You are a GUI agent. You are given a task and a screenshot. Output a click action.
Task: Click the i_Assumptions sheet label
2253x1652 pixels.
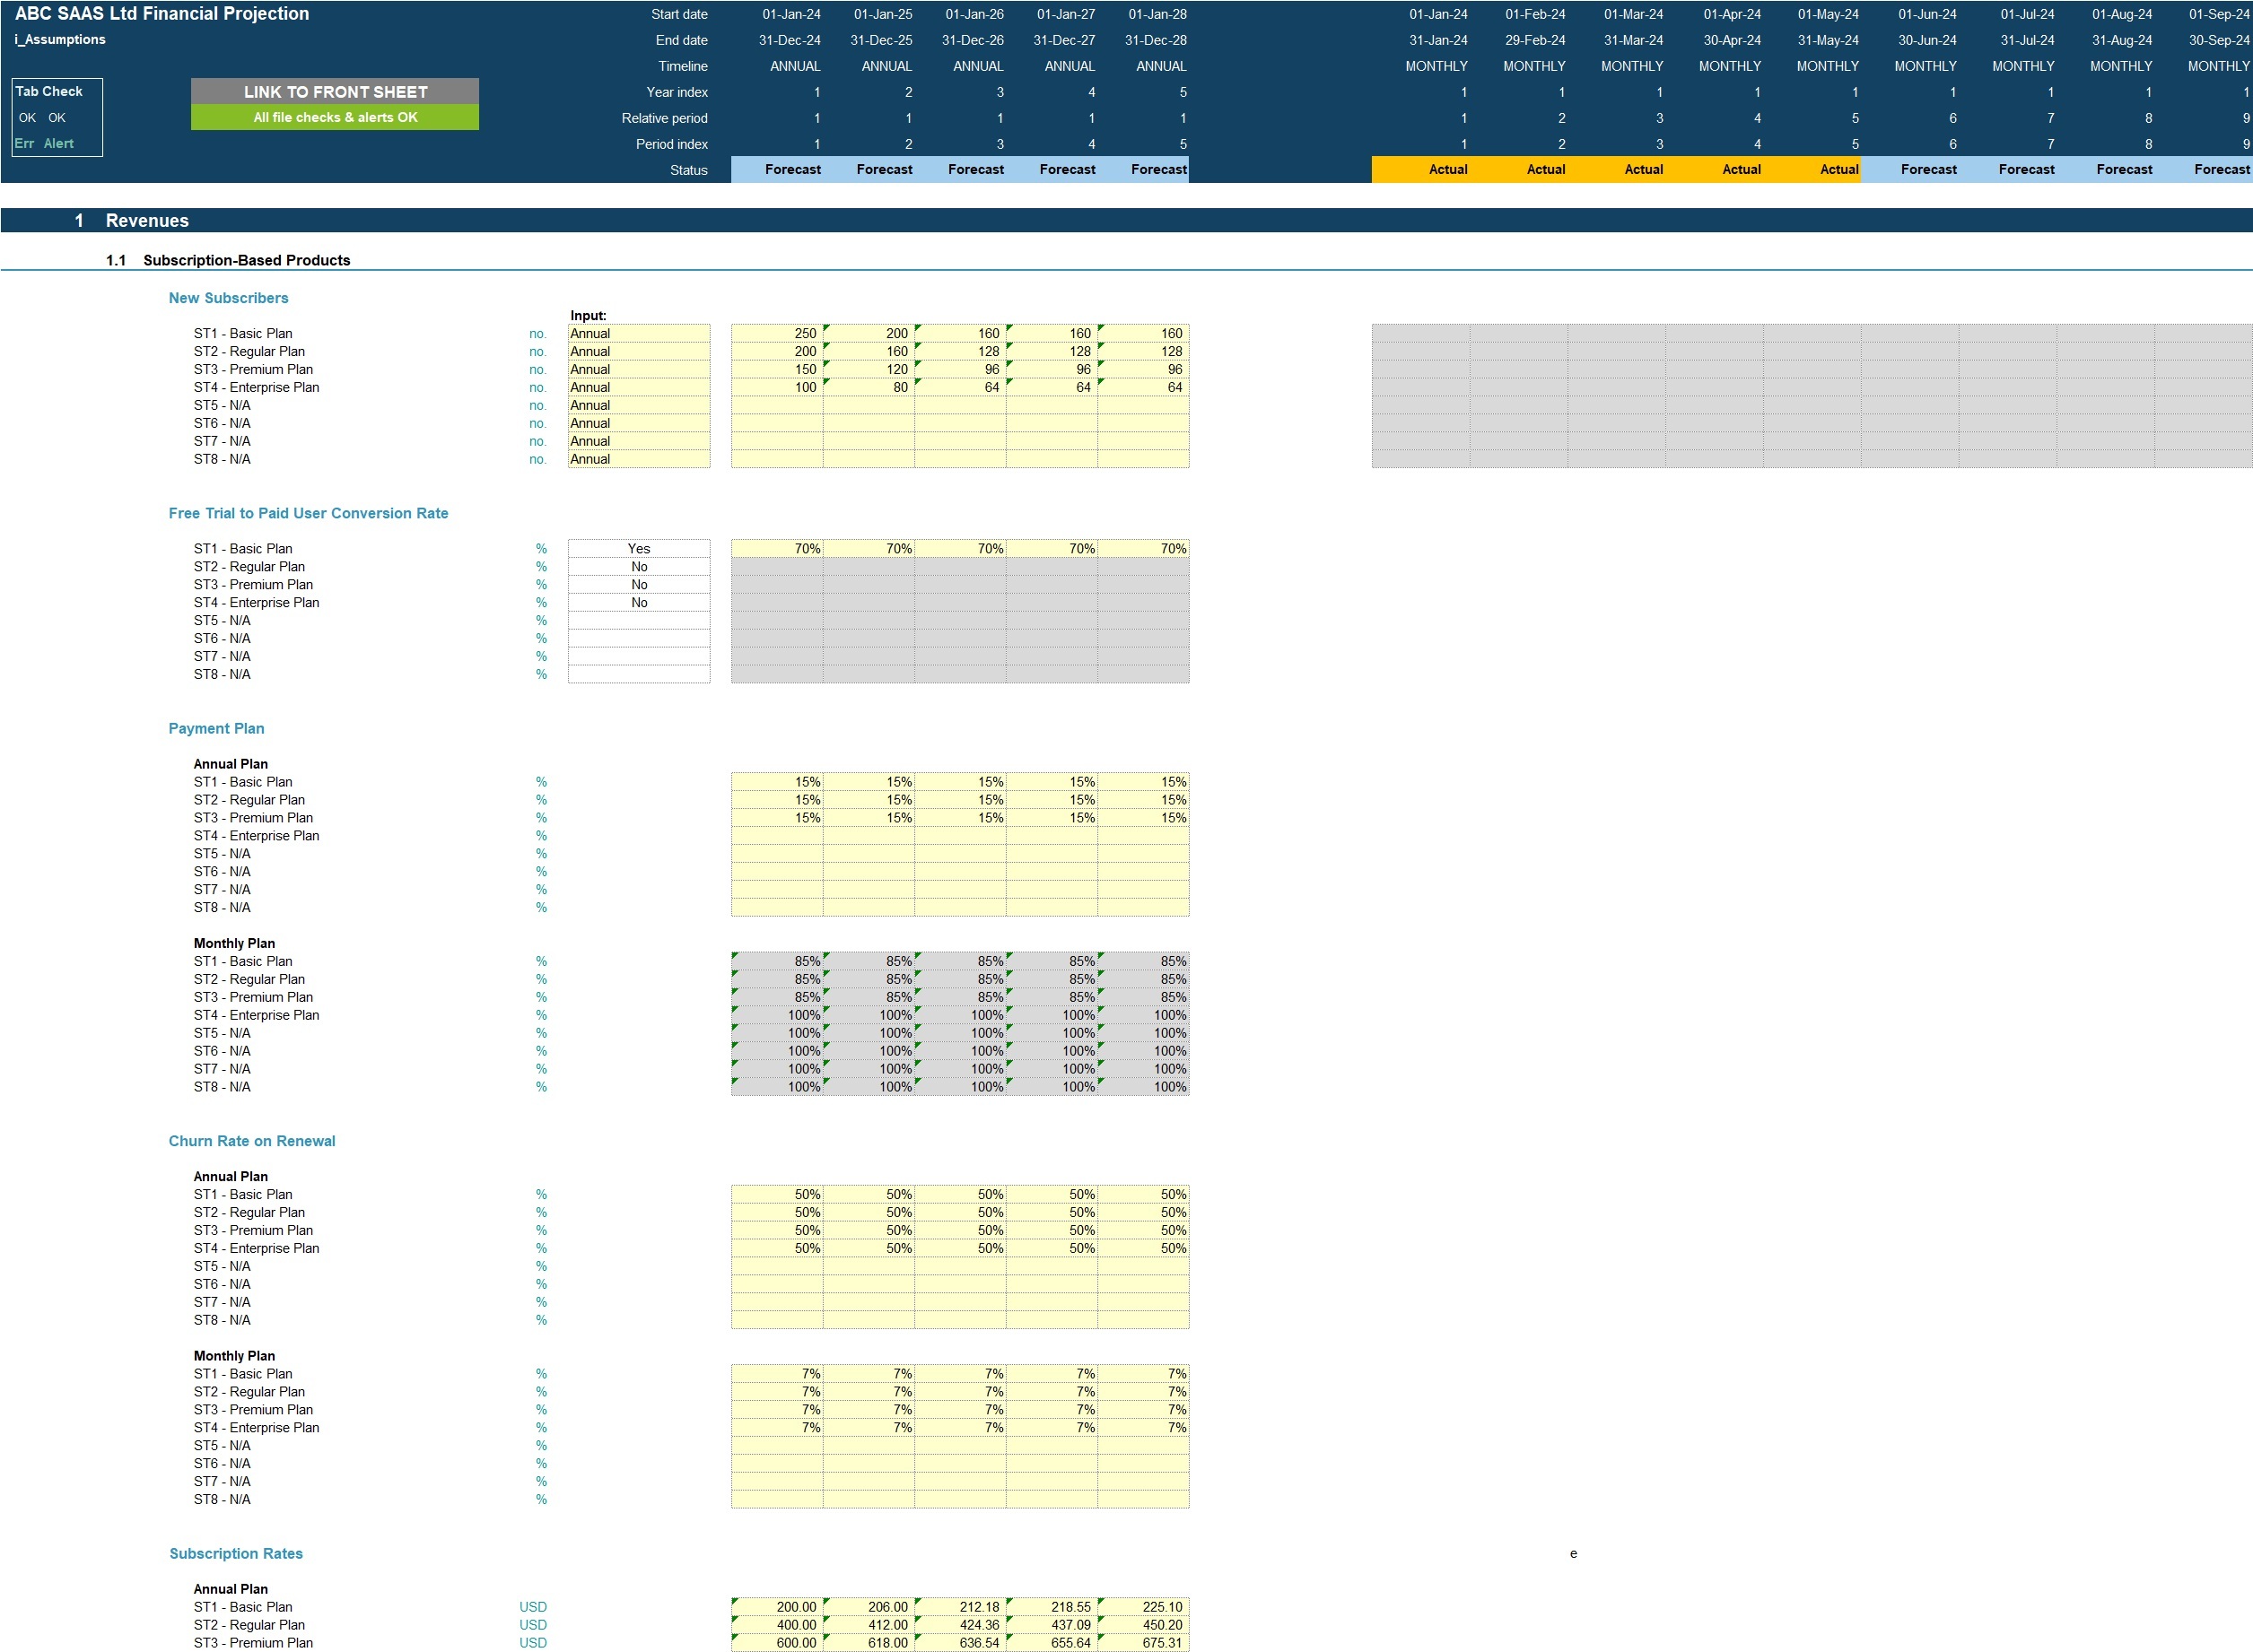coord(60,39)
